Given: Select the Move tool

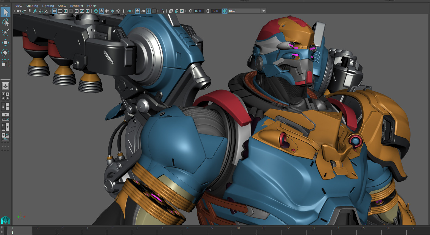Looking at the screenshot, I should pos(5,42).
